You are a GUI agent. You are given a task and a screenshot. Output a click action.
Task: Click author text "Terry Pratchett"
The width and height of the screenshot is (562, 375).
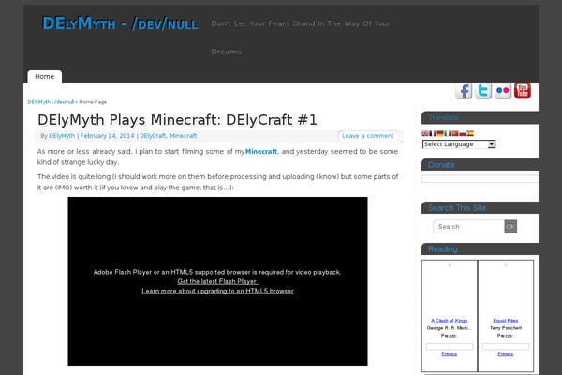(506, 328)
